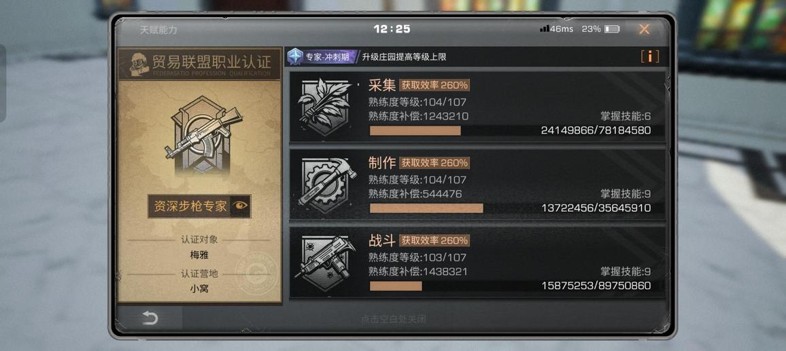Tap the battery indicator in the status bar
Viewport: 786px width, 351px height.
tap(612, 29)
